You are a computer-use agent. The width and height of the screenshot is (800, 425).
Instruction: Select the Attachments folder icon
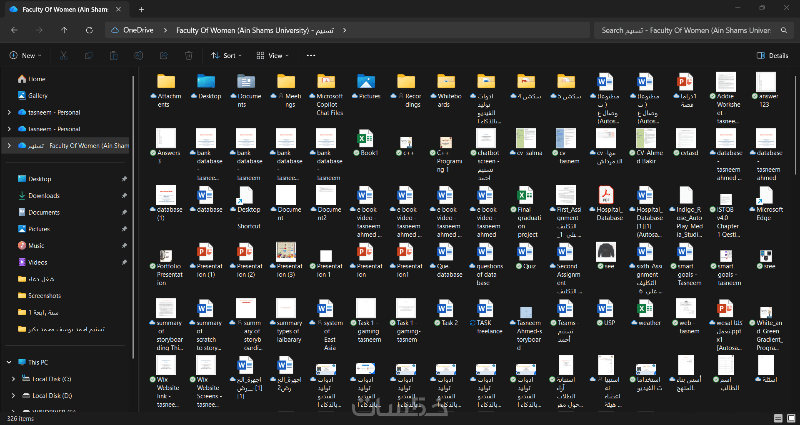pos(166,82)
